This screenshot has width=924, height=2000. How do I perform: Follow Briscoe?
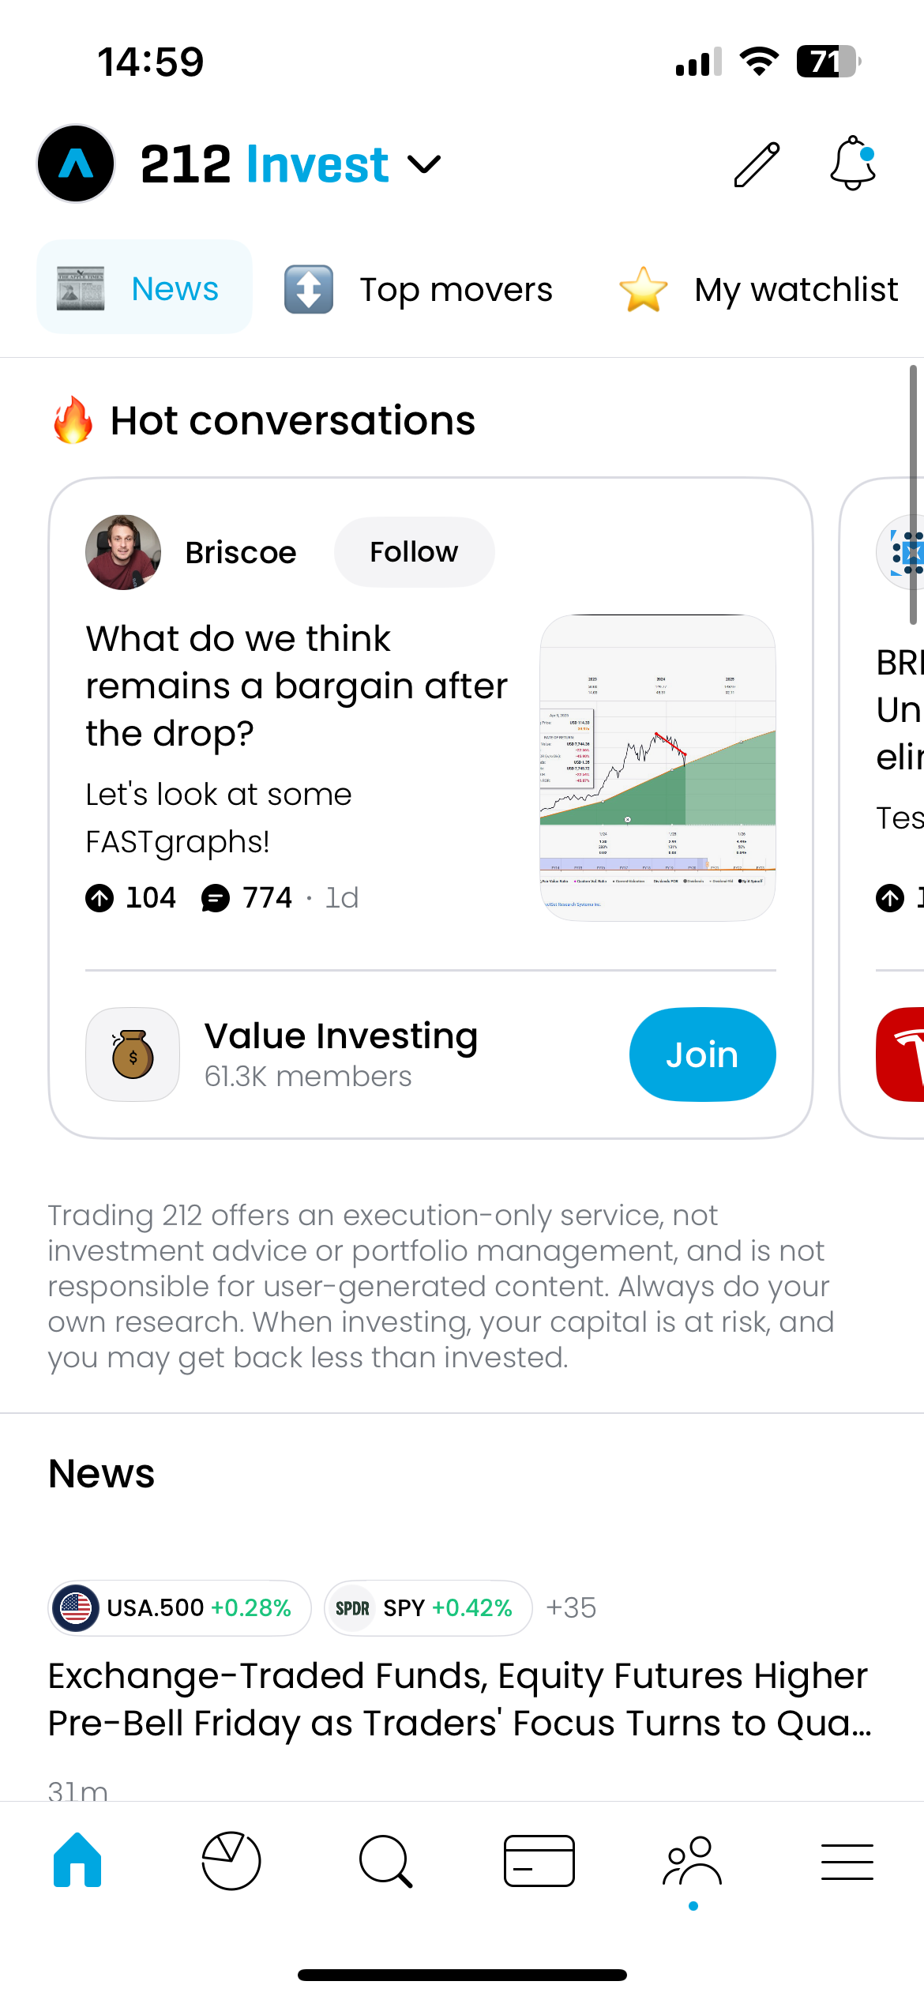[x=414, y=552]
